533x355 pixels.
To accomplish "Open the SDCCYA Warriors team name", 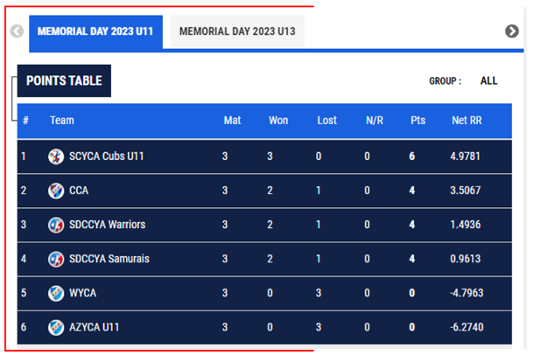I will (x=109, y=225).
